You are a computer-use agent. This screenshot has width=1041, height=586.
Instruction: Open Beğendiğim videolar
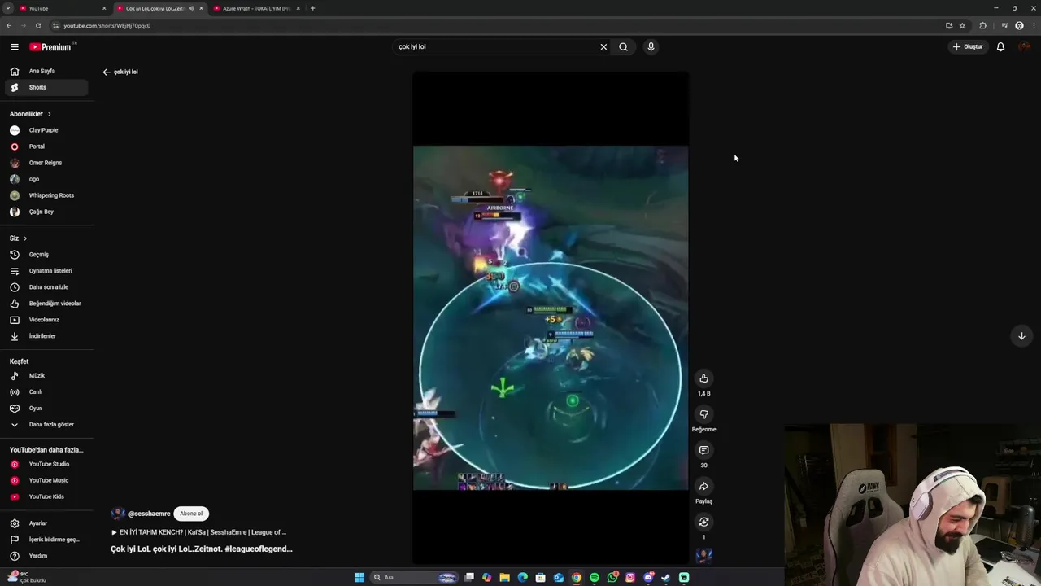[46, 304]
